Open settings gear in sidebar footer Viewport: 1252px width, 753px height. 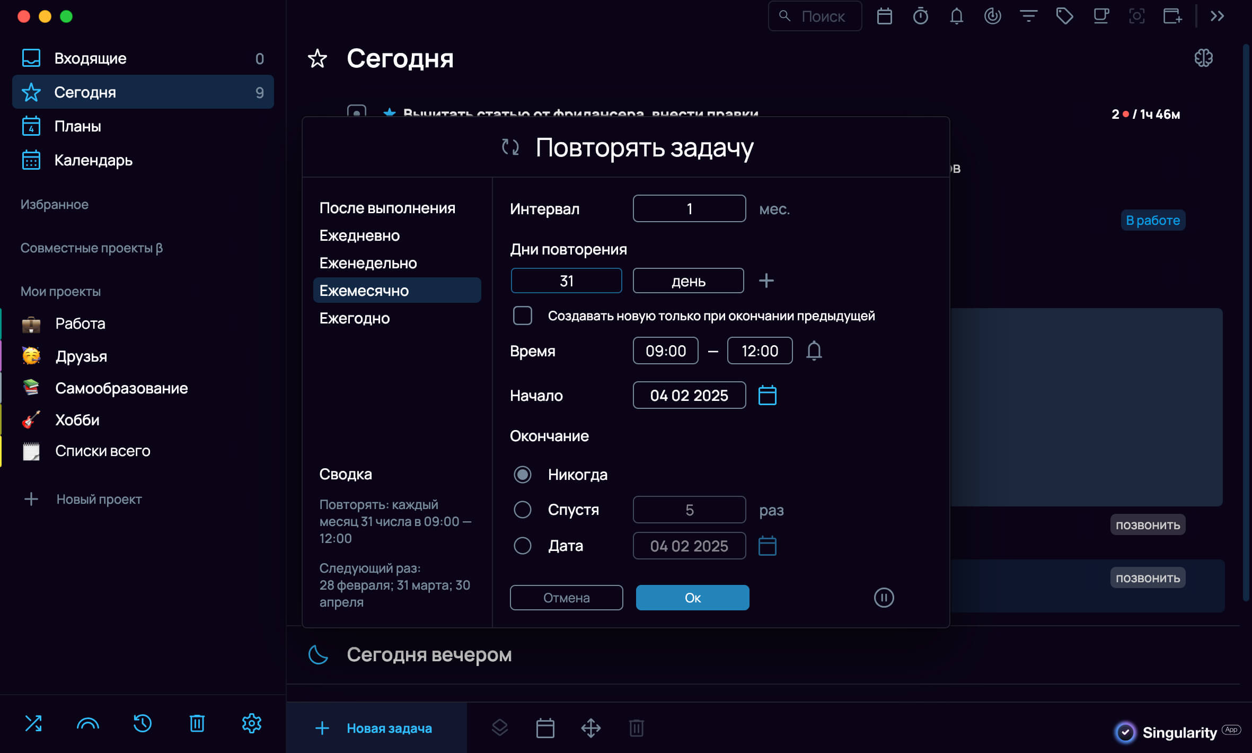pyautogui.click(x=251, y=723)
